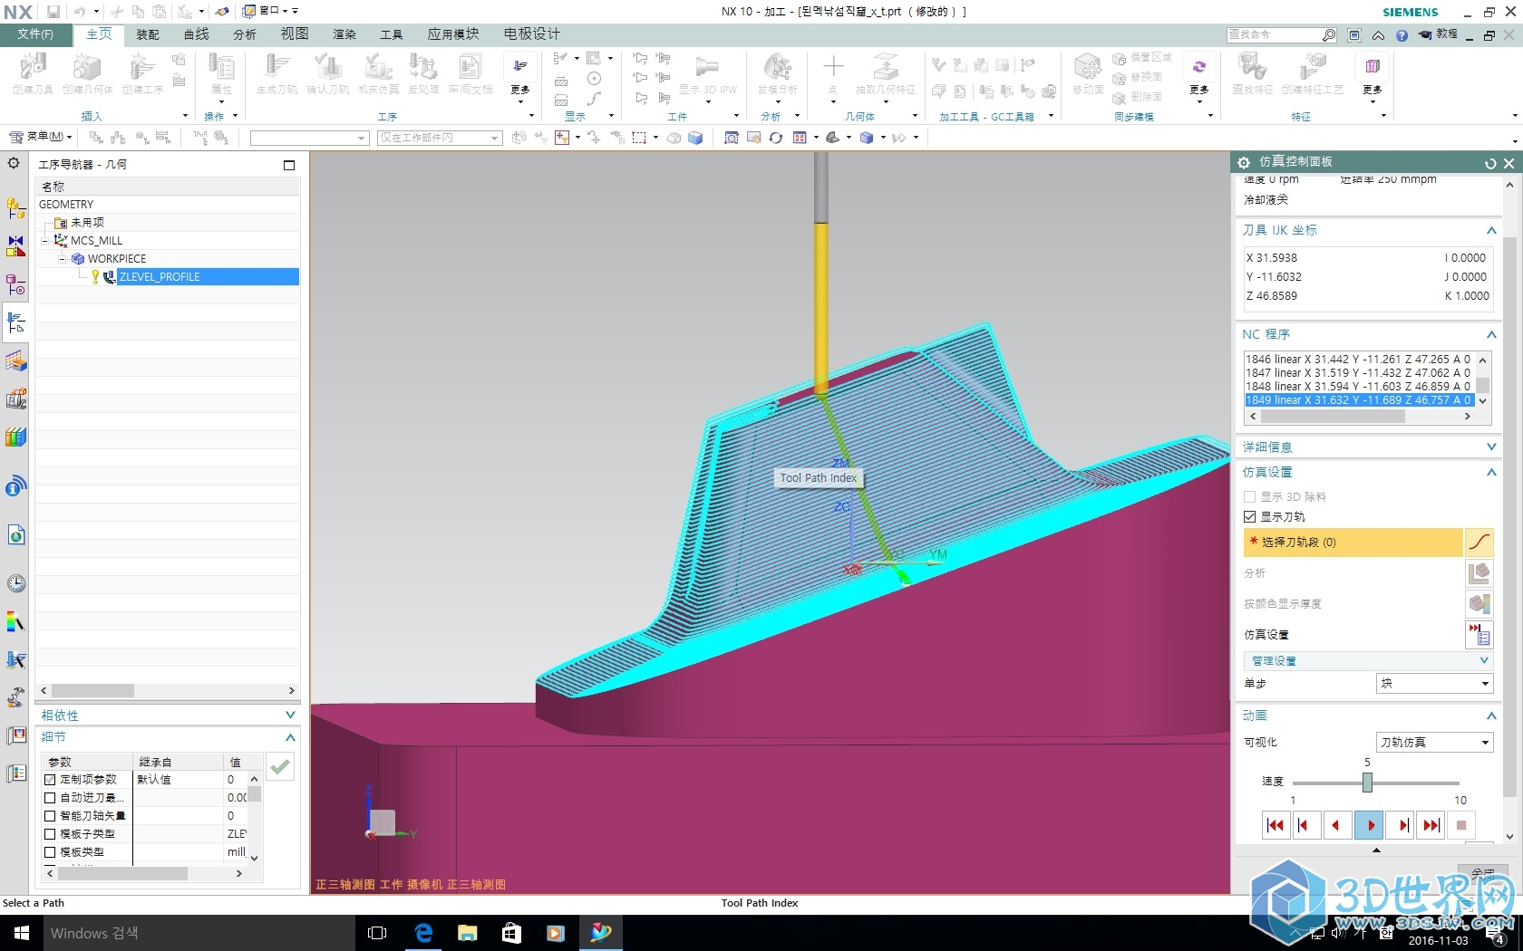Click the play forward button
Screen dimensions: 1523x951
(1369, 825)
